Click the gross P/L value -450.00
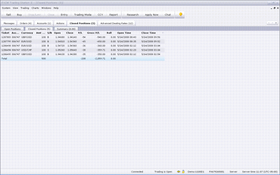Image resolution: width=280 pixels, height=175 pixels. coord(101,41)
